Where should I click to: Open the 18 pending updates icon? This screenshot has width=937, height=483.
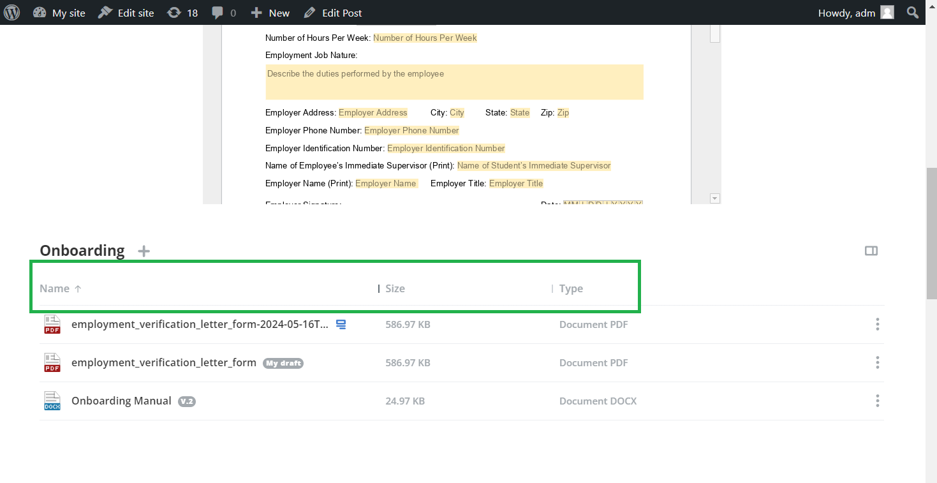(x=182, y=13)
